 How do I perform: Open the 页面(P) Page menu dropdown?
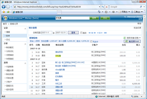129,12
